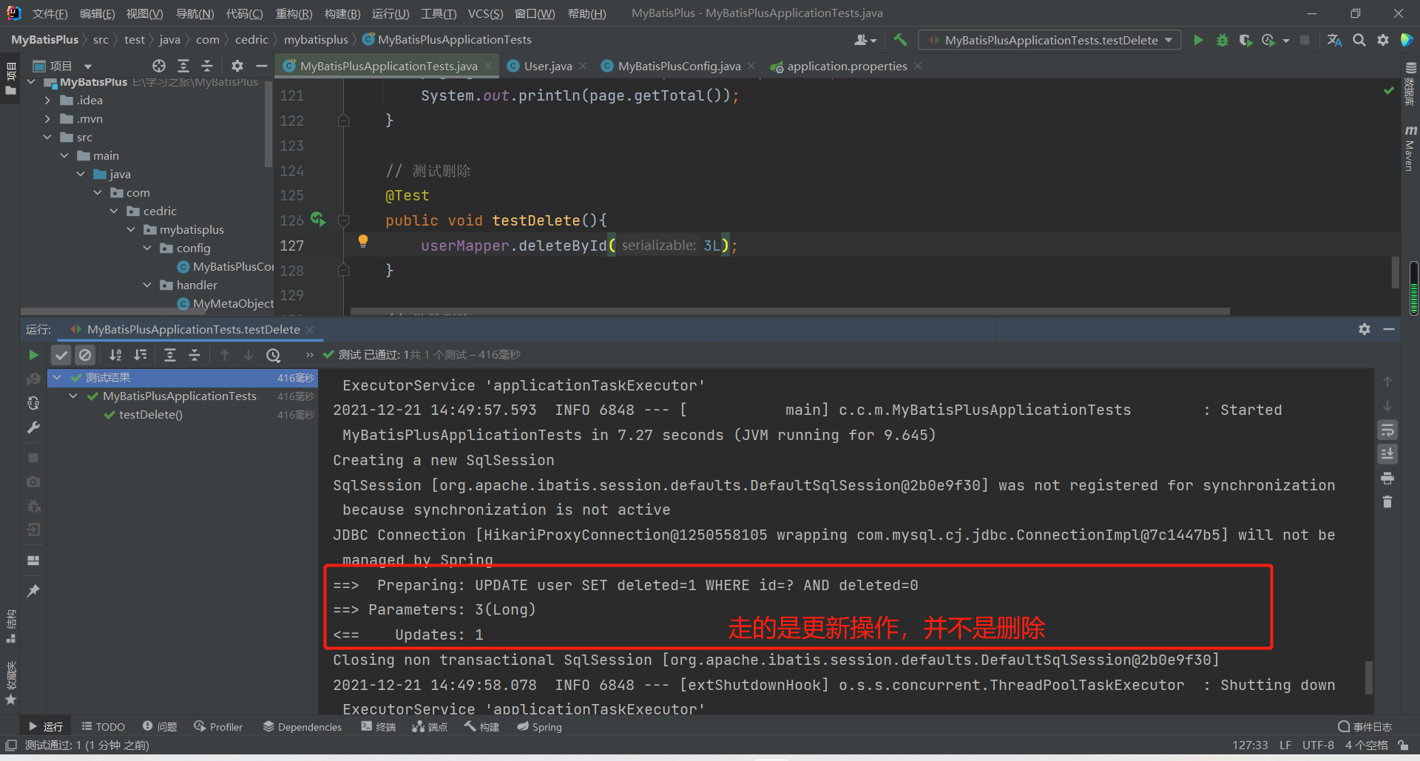
Task: Click the mybatisplus breadcrumb
Action: point(316,40)
